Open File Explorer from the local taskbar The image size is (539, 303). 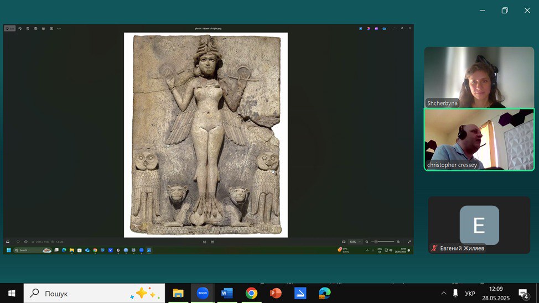pyautogui.click(x=178, y=294)
